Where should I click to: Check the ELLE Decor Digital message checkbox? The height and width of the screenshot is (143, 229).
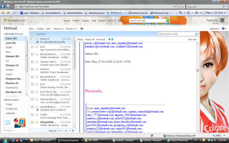[x=32, y=92]
